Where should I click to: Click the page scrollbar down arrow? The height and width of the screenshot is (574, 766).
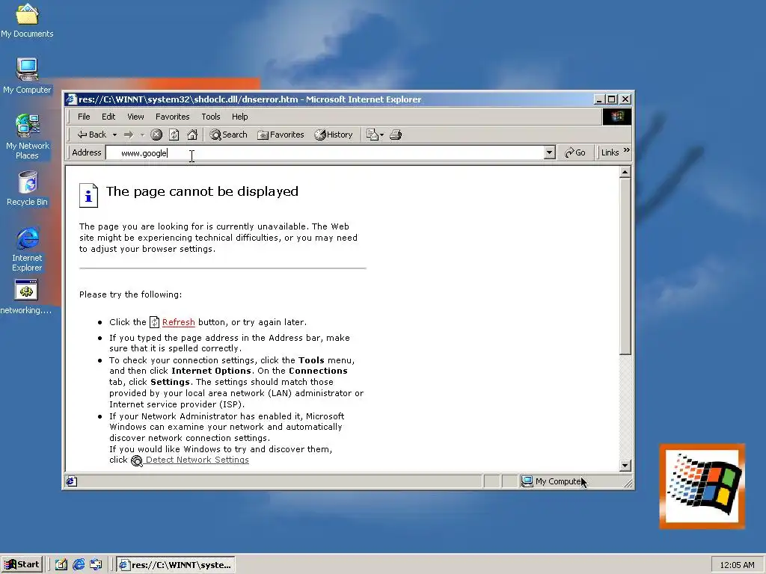pos(625,465)
